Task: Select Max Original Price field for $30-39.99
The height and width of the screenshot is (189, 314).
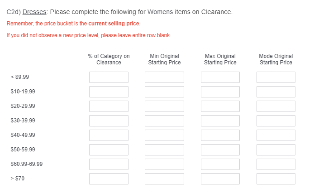Action: [x=220, y=121]
